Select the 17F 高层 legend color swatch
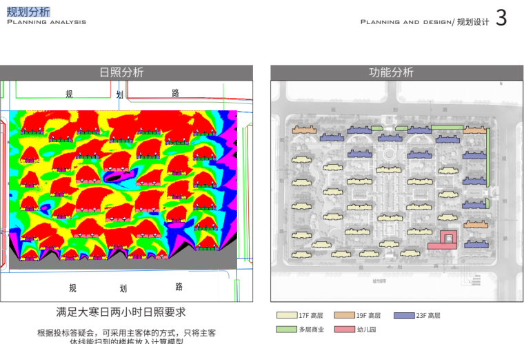Viewport: 524px width, 344px height. point(286,316)
